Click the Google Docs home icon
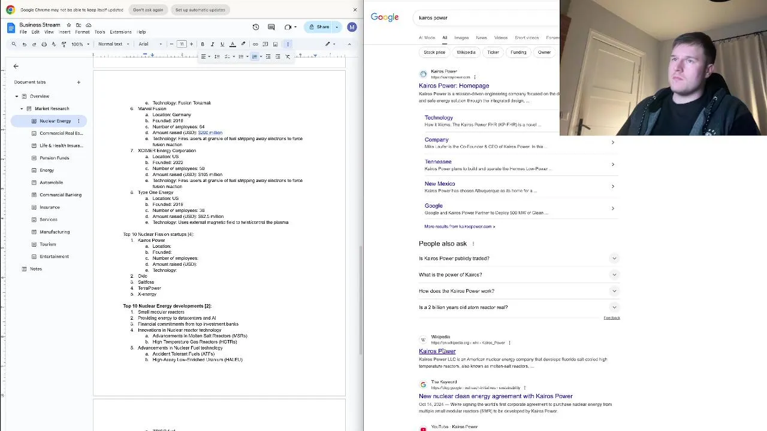The height and width of the screenshot is (431, 767). pos(11,28)
